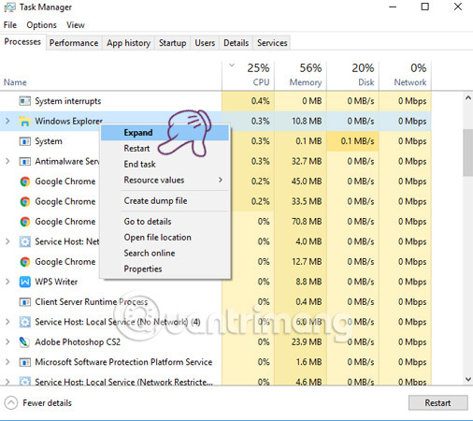Sort by the Disk column header
This screenshot has height=421, width=473.
click(353, 76)
